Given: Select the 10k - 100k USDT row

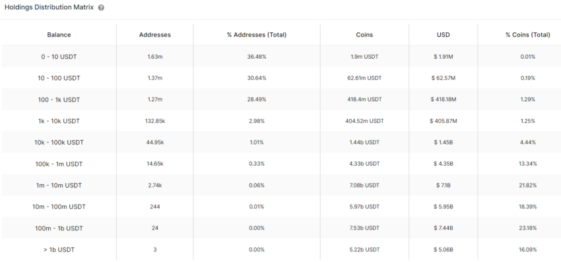Looking at the screenshot, I should click(x=280, y=142).
